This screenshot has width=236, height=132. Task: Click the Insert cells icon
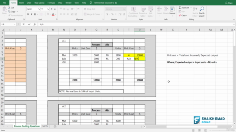coord(160,9)
